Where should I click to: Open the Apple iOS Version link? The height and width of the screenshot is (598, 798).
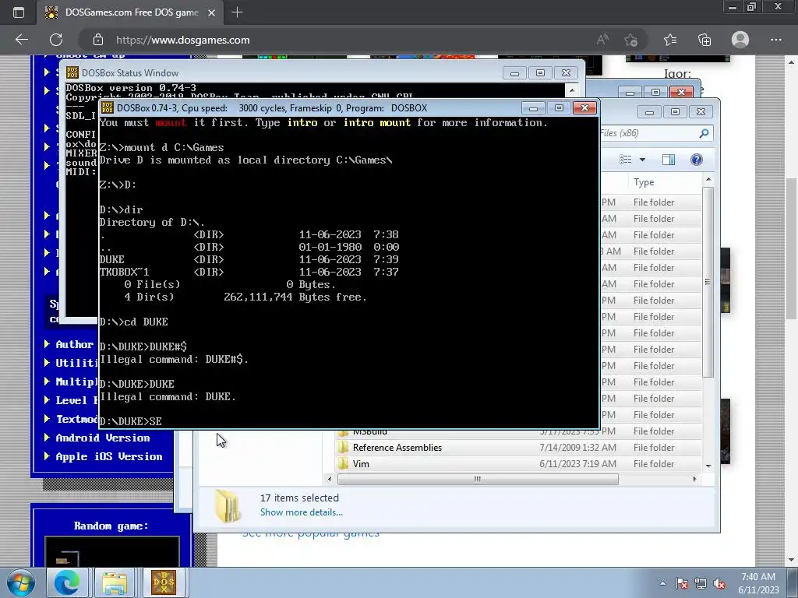pos(108,456)
